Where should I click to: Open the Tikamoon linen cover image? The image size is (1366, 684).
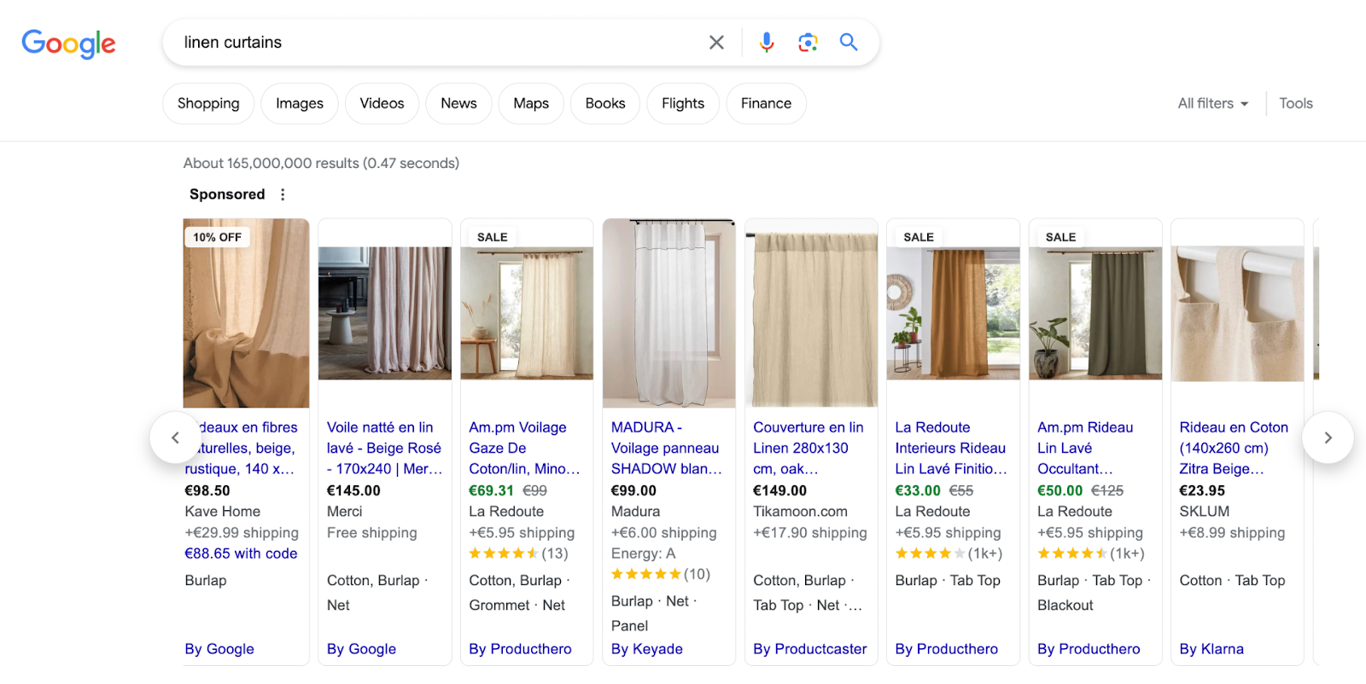coord(811,313)
